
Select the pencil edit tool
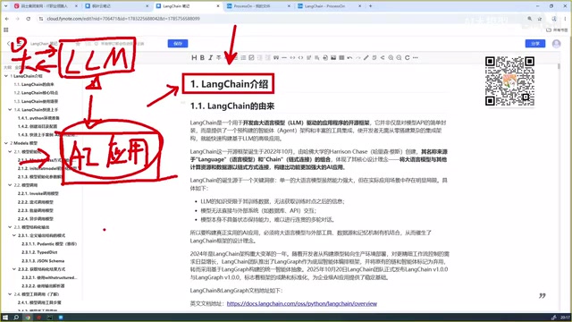(x=366, y=57)
